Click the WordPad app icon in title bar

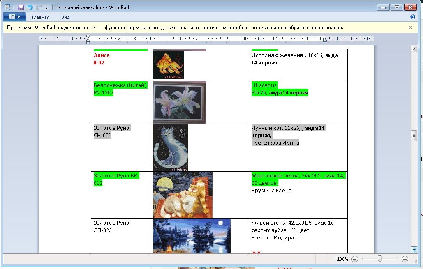click(x=7, y=7)
